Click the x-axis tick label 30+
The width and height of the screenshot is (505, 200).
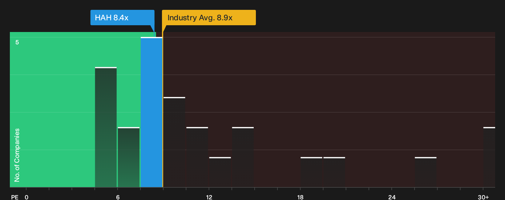pyautogui.click(x=483, y=197)
